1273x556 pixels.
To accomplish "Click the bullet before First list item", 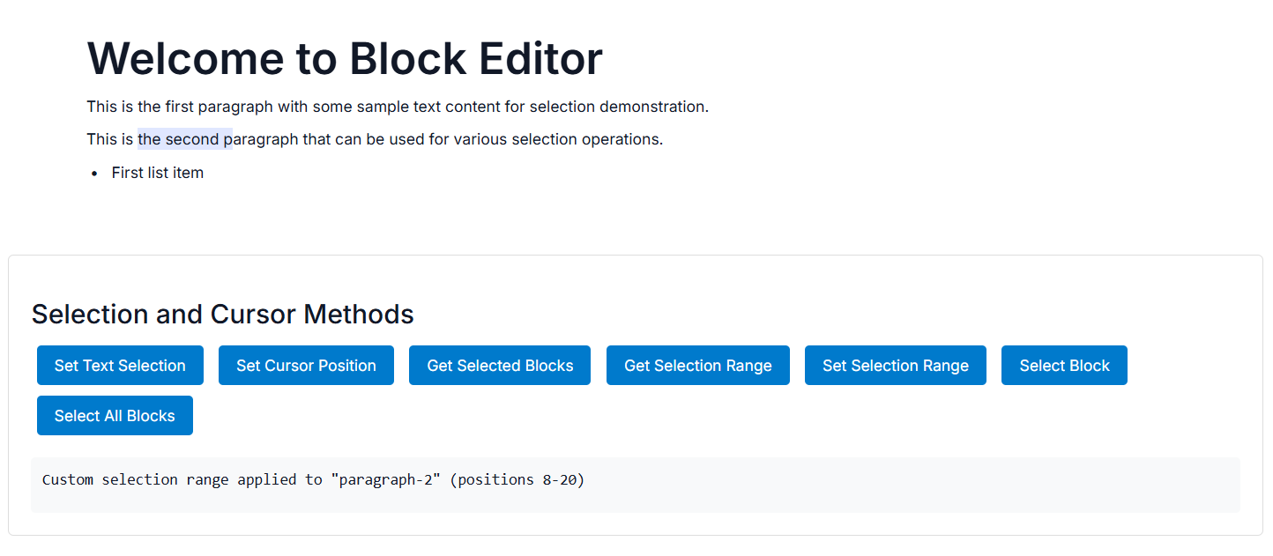I will (x=94, y=174).
